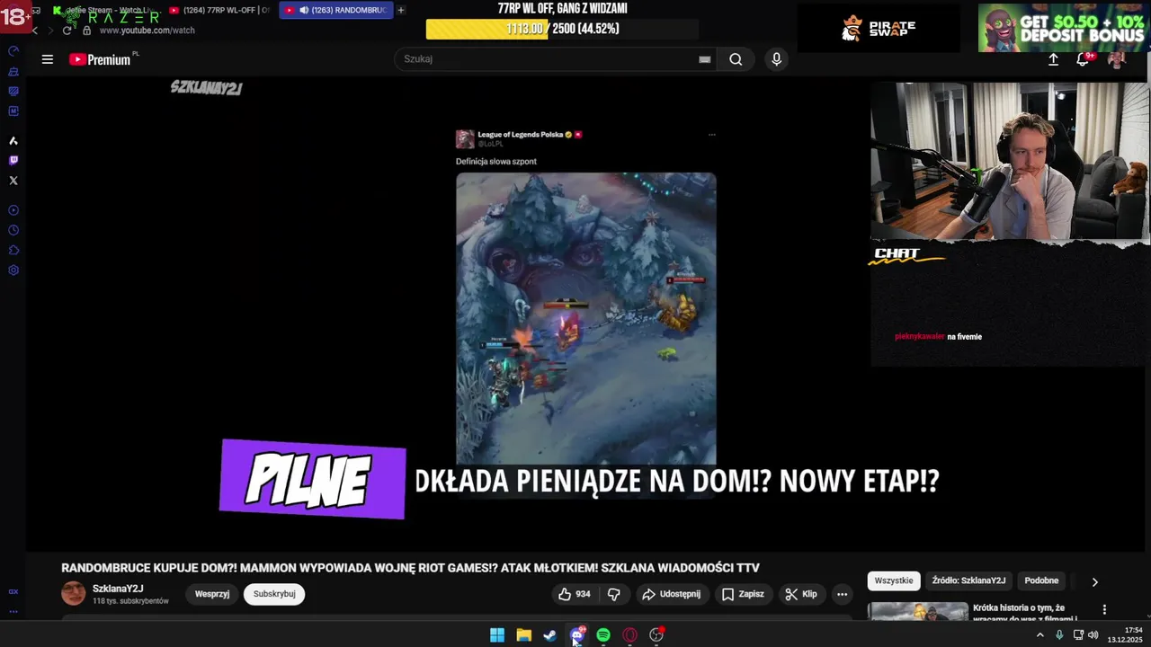Open Opera GX from the taskbar
This screenshot has width=1151, height=647.
(x=630, y=635)
